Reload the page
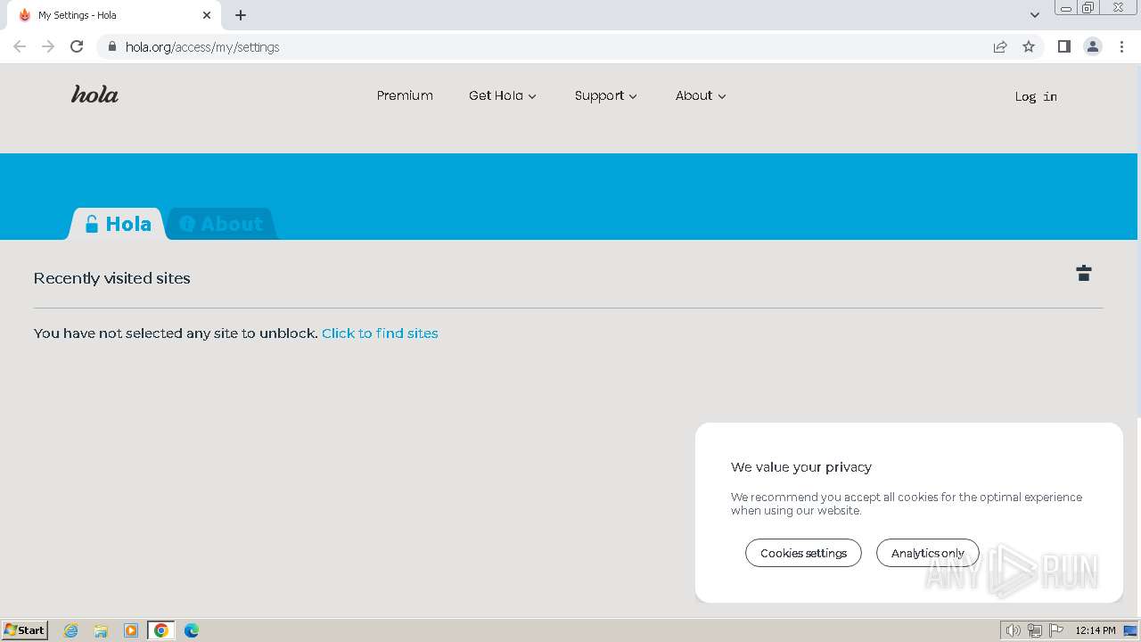 (x=77, y=46)
